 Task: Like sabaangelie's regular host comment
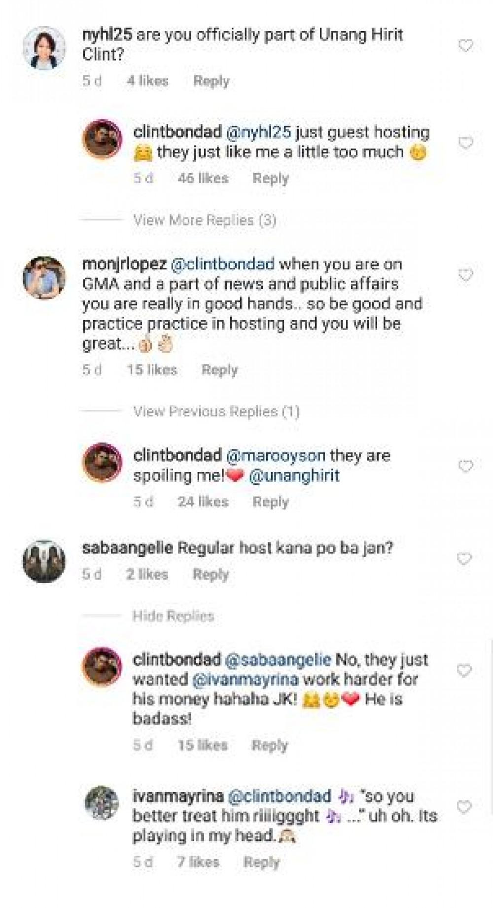pyautogui.click(x=464, y=559)
